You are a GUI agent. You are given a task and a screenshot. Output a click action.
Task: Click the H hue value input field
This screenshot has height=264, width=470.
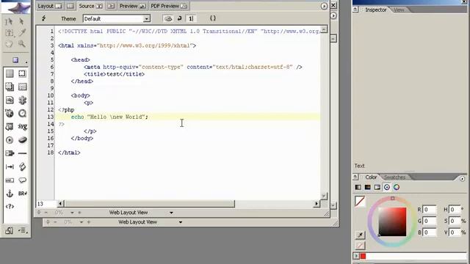[455, 210]
